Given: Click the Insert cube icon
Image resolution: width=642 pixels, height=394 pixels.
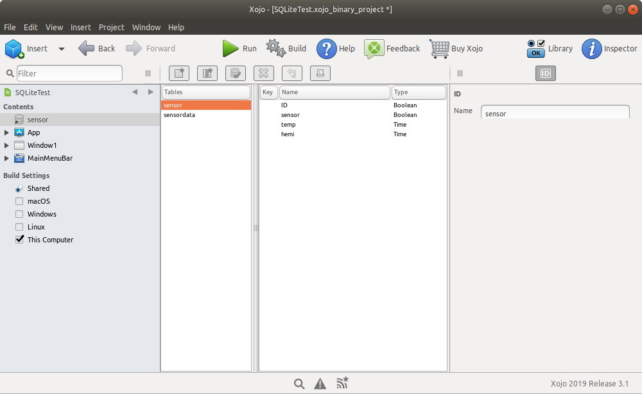Looking at the screenshot, I should coord(14,49).
